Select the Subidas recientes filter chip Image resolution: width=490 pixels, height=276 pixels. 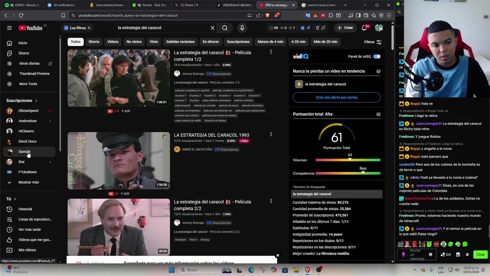click(180, 42)
